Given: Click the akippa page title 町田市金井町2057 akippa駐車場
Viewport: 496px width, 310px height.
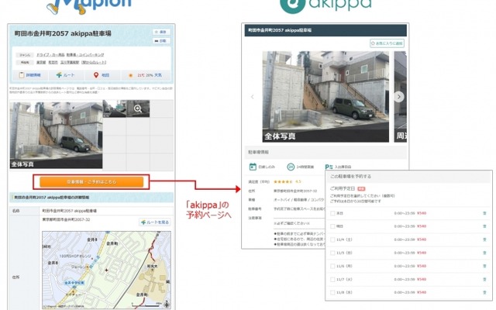Looking at the screenshot, I should click(x=280, y=30).
